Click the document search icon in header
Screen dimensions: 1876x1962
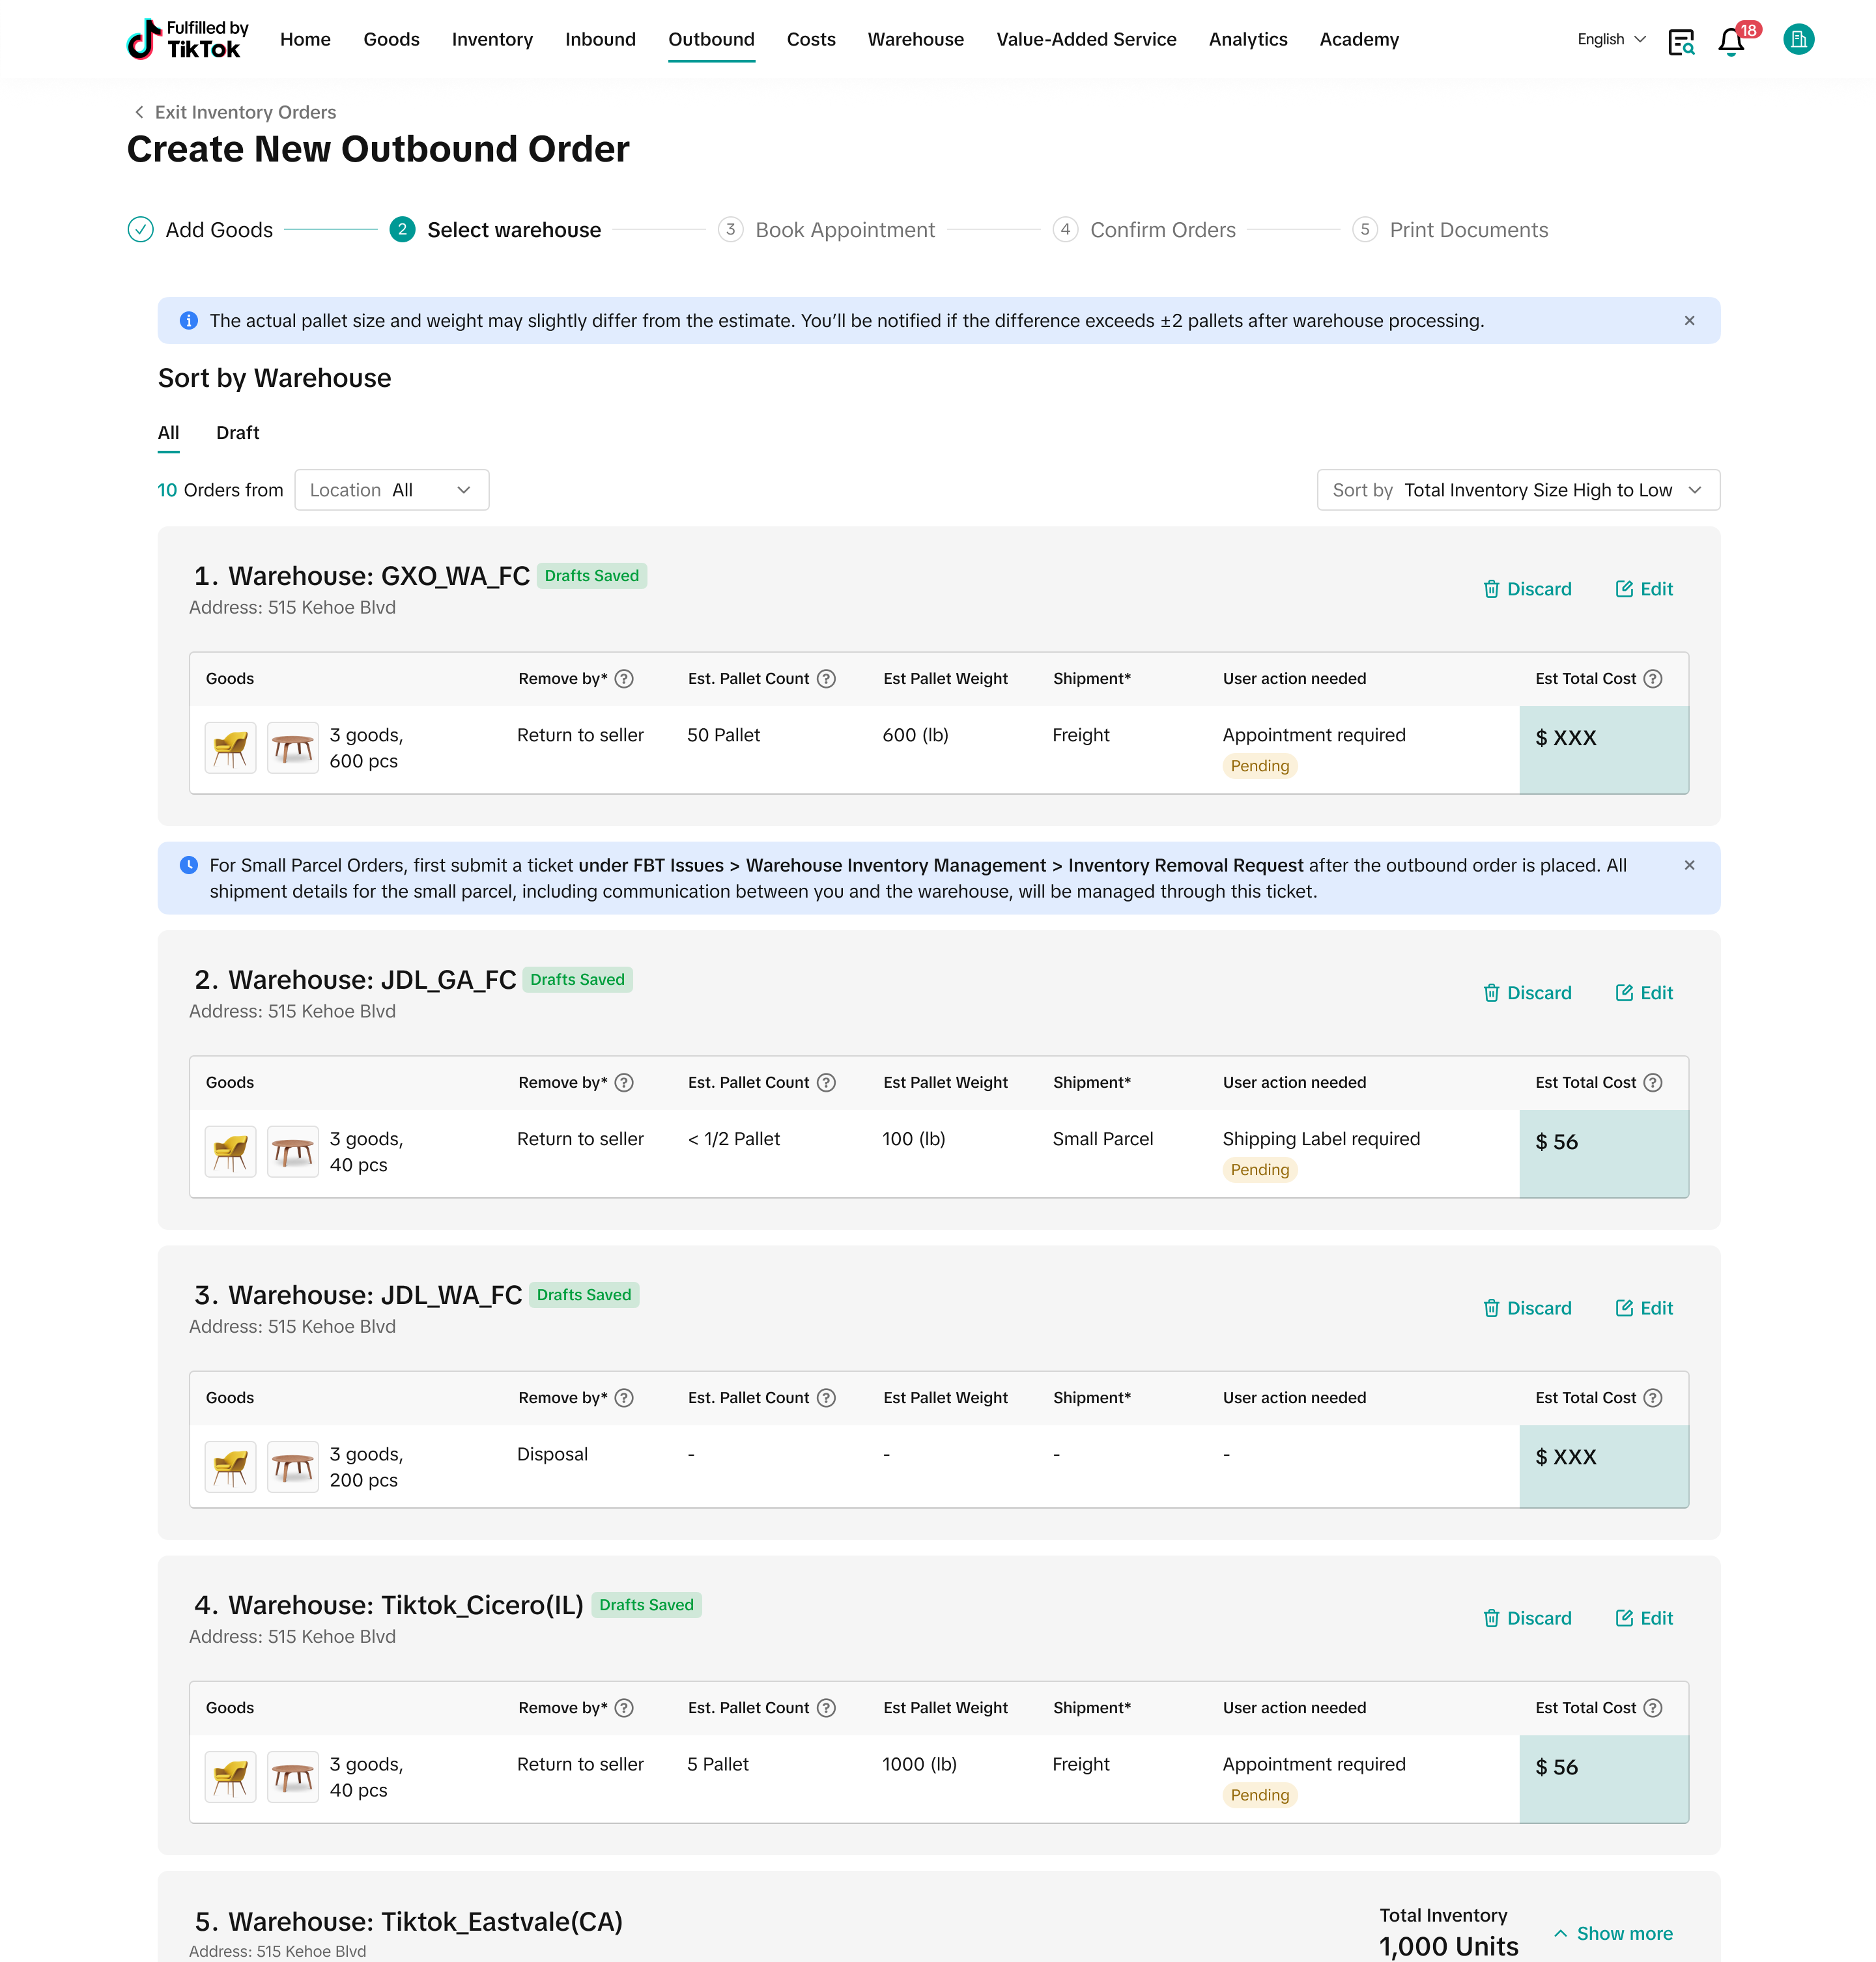tap(1681, 42)
